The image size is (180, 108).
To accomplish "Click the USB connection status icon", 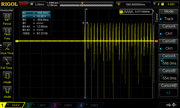I will (x=168, y=105).
